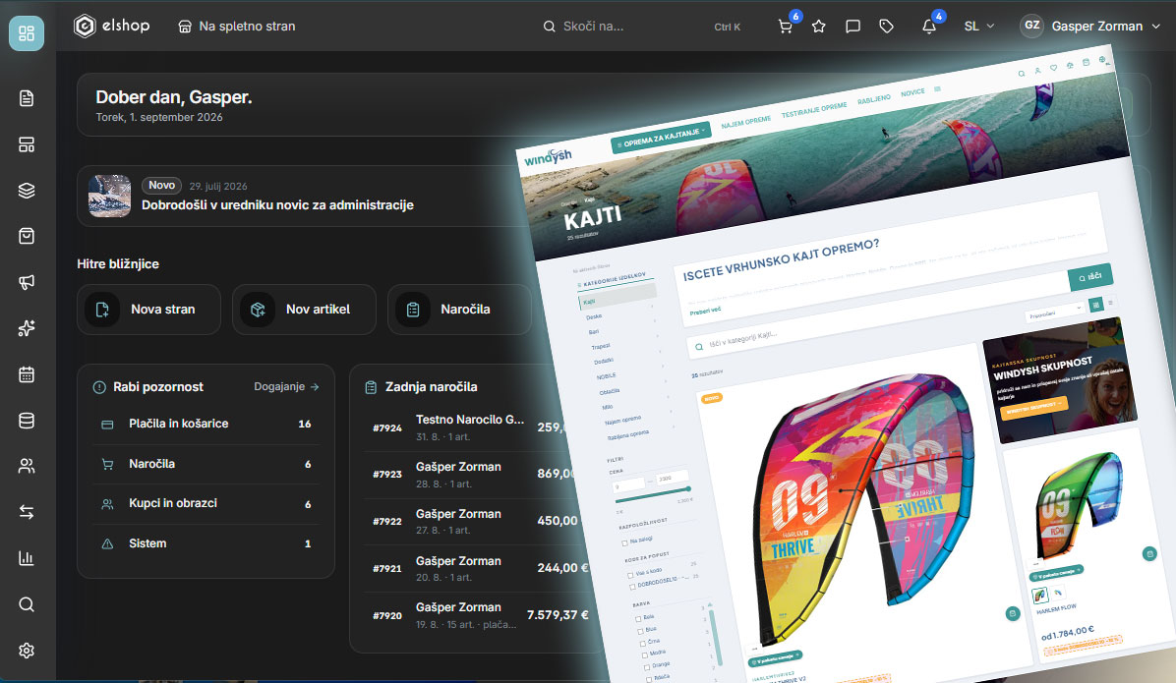
Task: Click the price tag icon in top bar
Action: click(x=887, y=27)
